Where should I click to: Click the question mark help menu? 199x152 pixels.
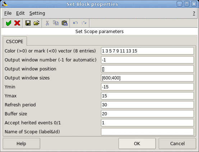pos(194,13)
